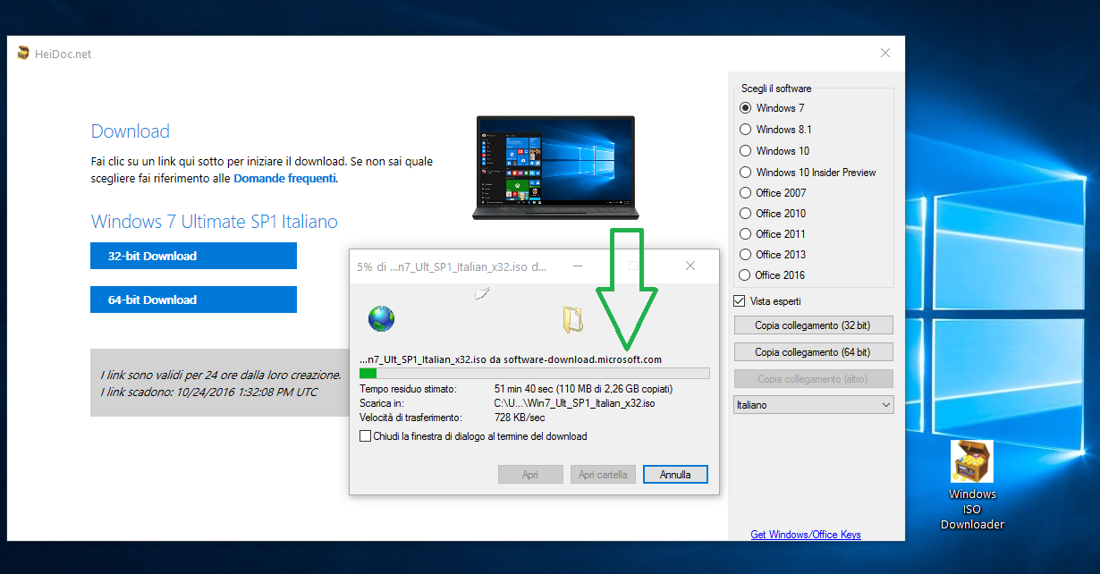Click the download dialog's 5% title text
The width and height of the screenshot is (1100, 574).
pos(452,266)
